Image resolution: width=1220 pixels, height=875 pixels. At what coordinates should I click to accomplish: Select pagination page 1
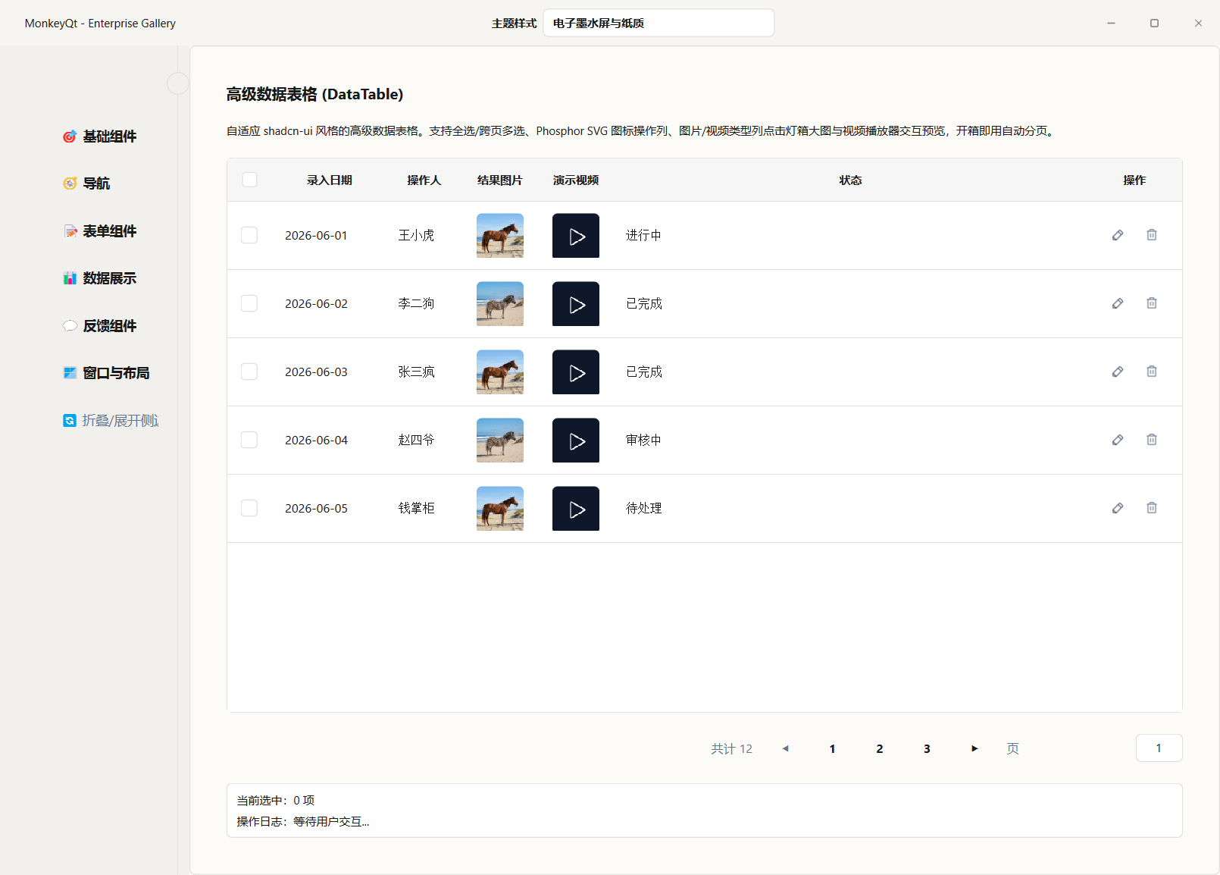click(x=832, y=748)
